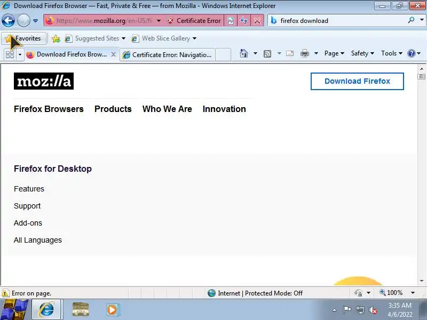Viewport: 427px width, 320px height.
Task: Open Who We Are navigation menu
Action: point(167,109)
